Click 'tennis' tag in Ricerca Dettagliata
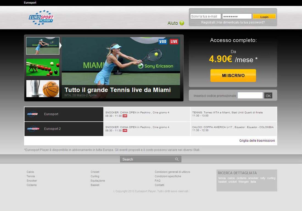This screenshot has height=211, width=302. pos(222,178)
